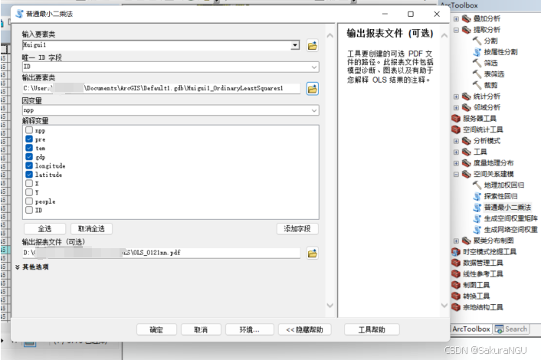
Task: Click browse folder icon for 输出报表文件
Action: (x=312, y=254)
